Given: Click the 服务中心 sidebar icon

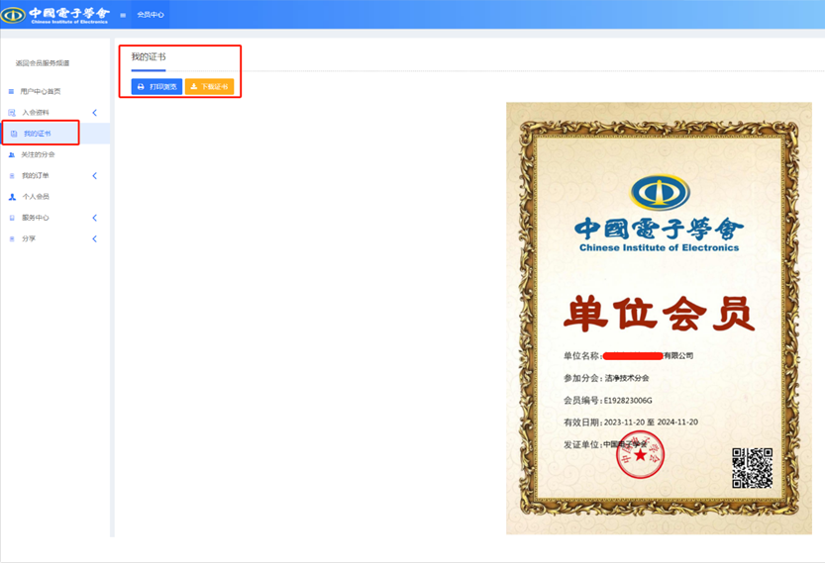Looking at the screenshot, I should point(12,218).
